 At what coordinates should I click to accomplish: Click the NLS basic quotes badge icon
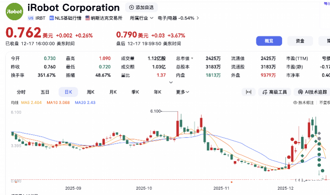tap(52, 18)
